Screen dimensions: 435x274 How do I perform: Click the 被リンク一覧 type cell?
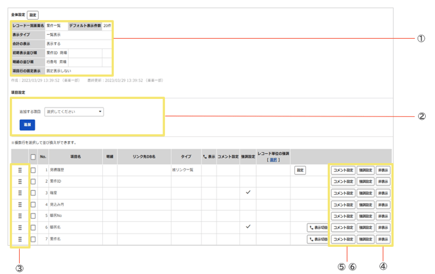pyautogui.click(x=186, y=170)
